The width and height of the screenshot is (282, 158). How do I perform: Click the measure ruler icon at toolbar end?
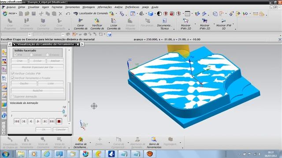(x=262, y=14)
